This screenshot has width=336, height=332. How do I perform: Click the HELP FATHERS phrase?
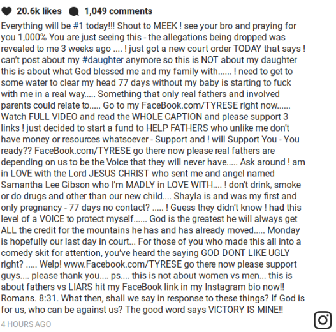[177, 128]
